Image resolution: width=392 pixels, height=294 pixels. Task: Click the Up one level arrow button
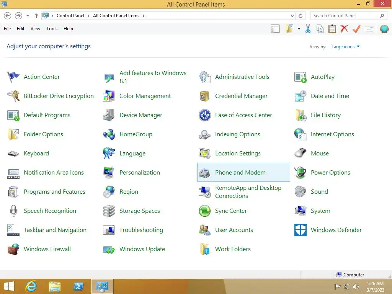tap(36, 16)
